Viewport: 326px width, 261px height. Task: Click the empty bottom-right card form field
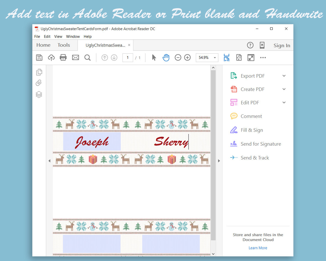point(171,244)
